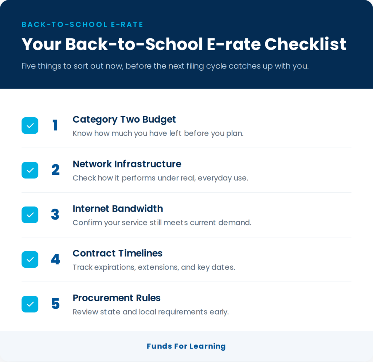The width and height of the screenshot is (373, 362).
Task: Click the Funds For Learning footer link
Action: point(186,346)
